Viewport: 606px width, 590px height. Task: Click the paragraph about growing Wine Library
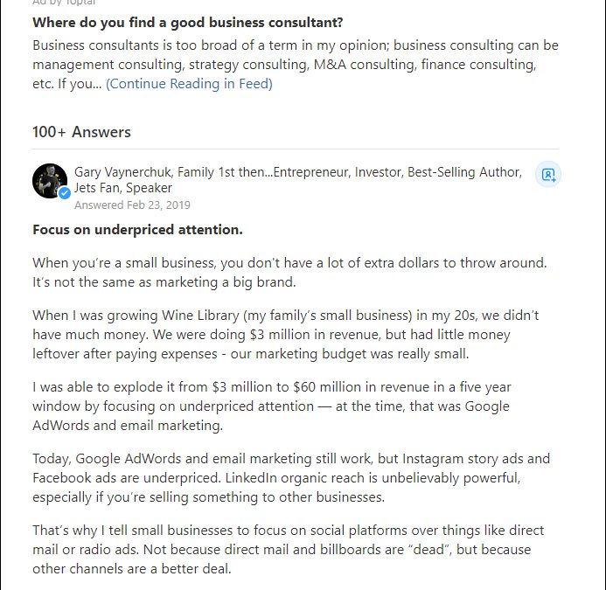point(278,334)
